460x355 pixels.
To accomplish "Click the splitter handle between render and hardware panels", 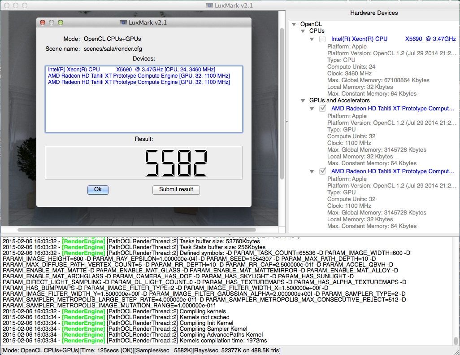I will [x=287, y=121].
